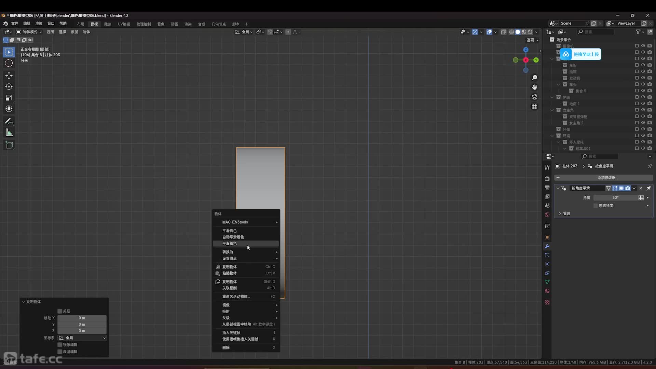Select the Transform tool
The width and height of the screenshot is (656, 369).
[x=9, y=109]
